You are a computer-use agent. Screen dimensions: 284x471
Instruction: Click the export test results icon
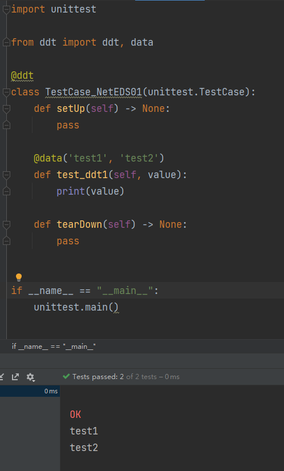click(15, 377)
